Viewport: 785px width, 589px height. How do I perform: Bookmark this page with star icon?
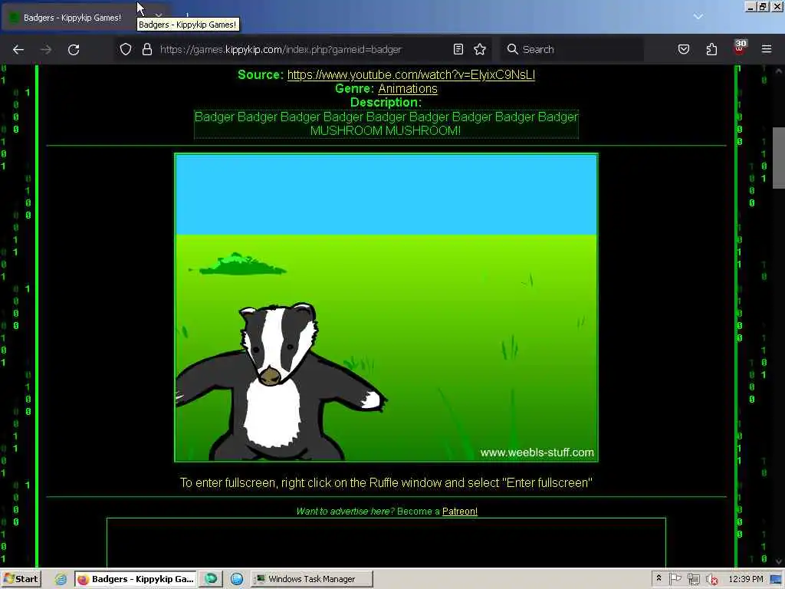[x=480, y=49]
